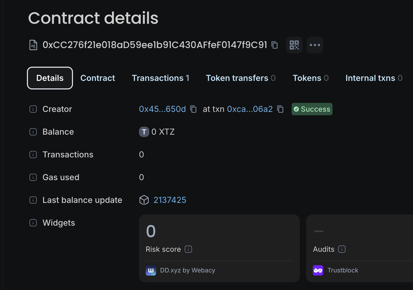This screenshot has height=290, width=413.
Task: Show the Risk score info tooltip
Action: [x=188, y=249]
